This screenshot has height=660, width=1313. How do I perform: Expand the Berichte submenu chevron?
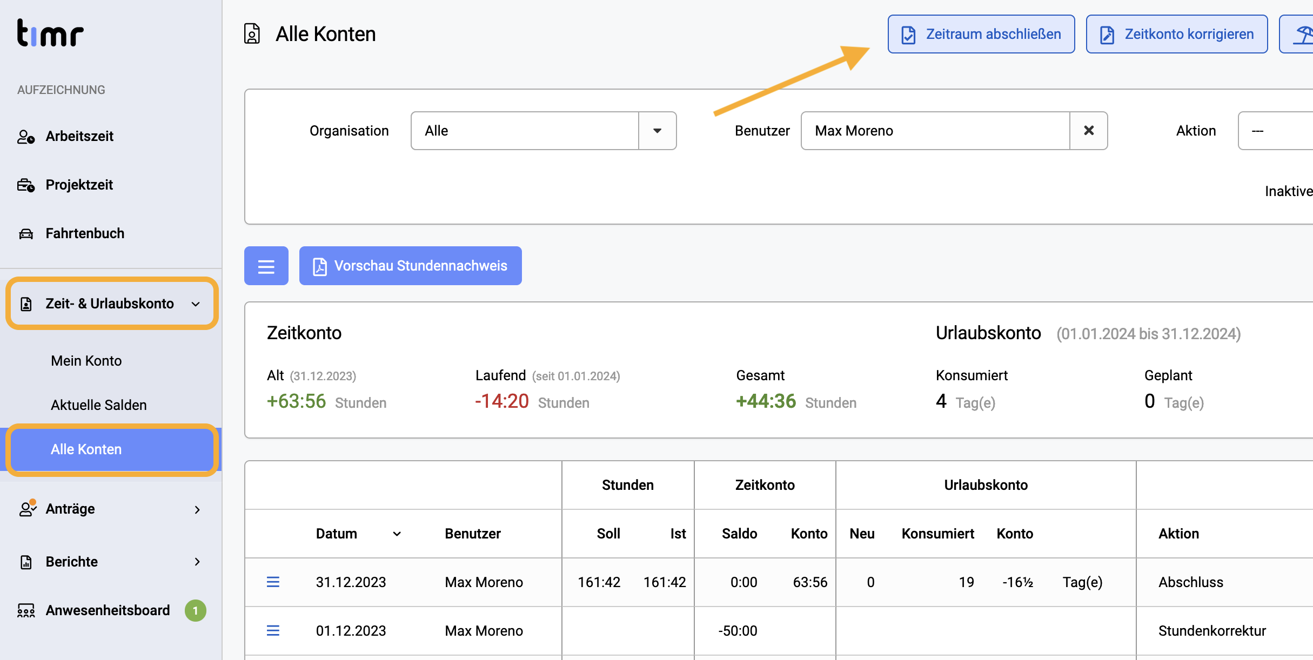tap(197, 562)
